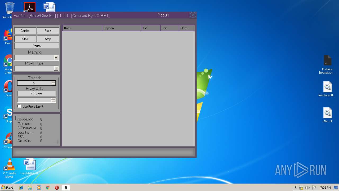Screen dimensions: 339x191
Task: Sort by the LVL column header
Action: click(151, 28)
